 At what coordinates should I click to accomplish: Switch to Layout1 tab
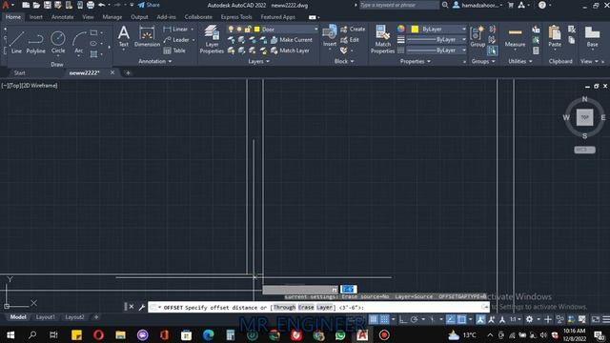(45, 317)
